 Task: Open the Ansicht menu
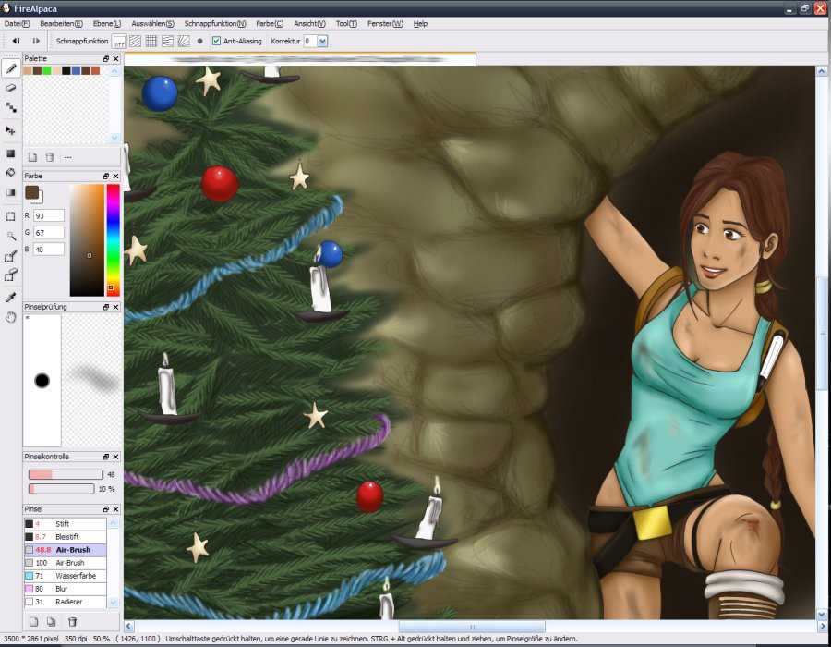[x=309, y=24]
